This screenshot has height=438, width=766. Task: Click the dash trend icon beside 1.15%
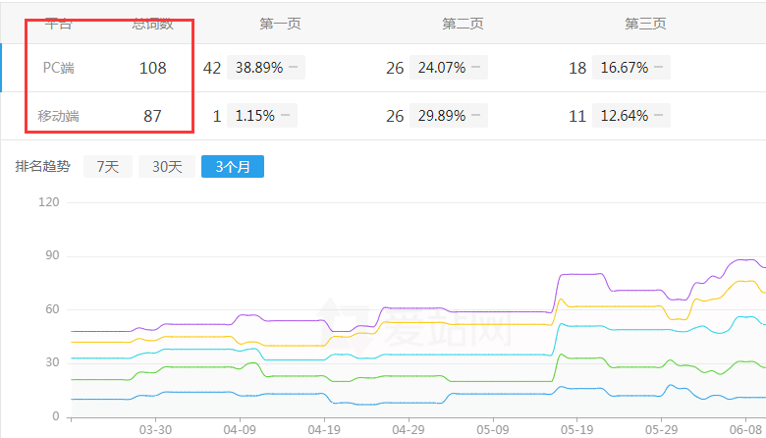tap(283, 116)
